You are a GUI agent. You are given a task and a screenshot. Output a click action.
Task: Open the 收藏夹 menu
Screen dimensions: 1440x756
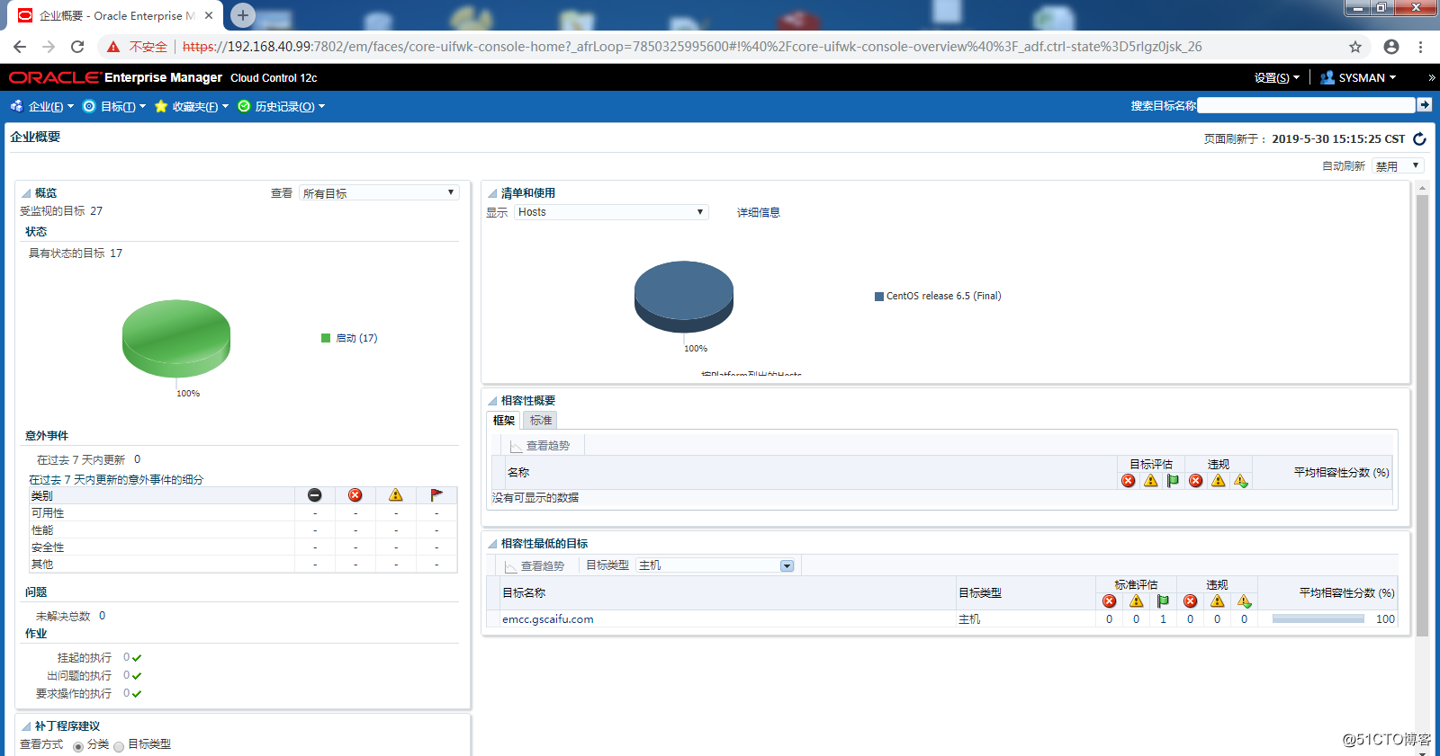192,106
